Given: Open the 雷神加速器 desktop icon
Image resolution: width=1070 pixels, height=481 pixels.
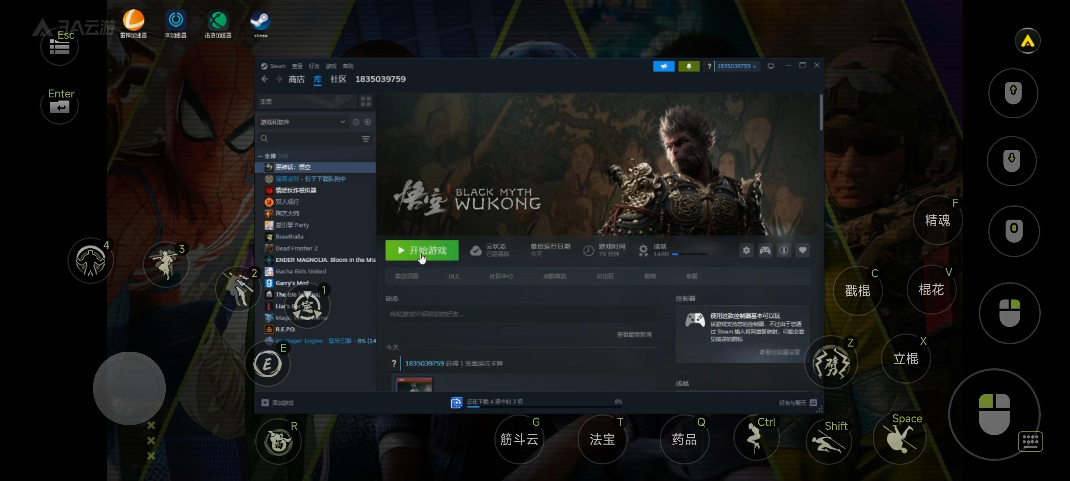Looking at the screenshot, I should [x=133, y=24].
